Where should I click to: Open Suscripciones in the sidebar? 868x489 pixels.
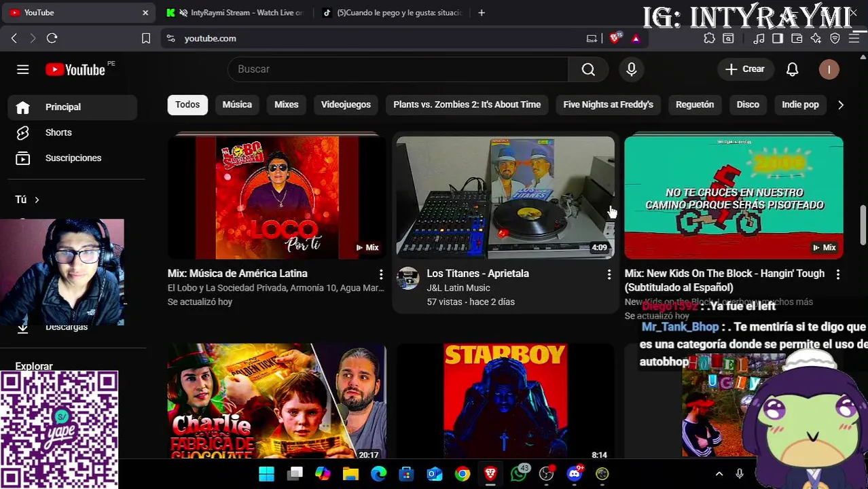73,158
